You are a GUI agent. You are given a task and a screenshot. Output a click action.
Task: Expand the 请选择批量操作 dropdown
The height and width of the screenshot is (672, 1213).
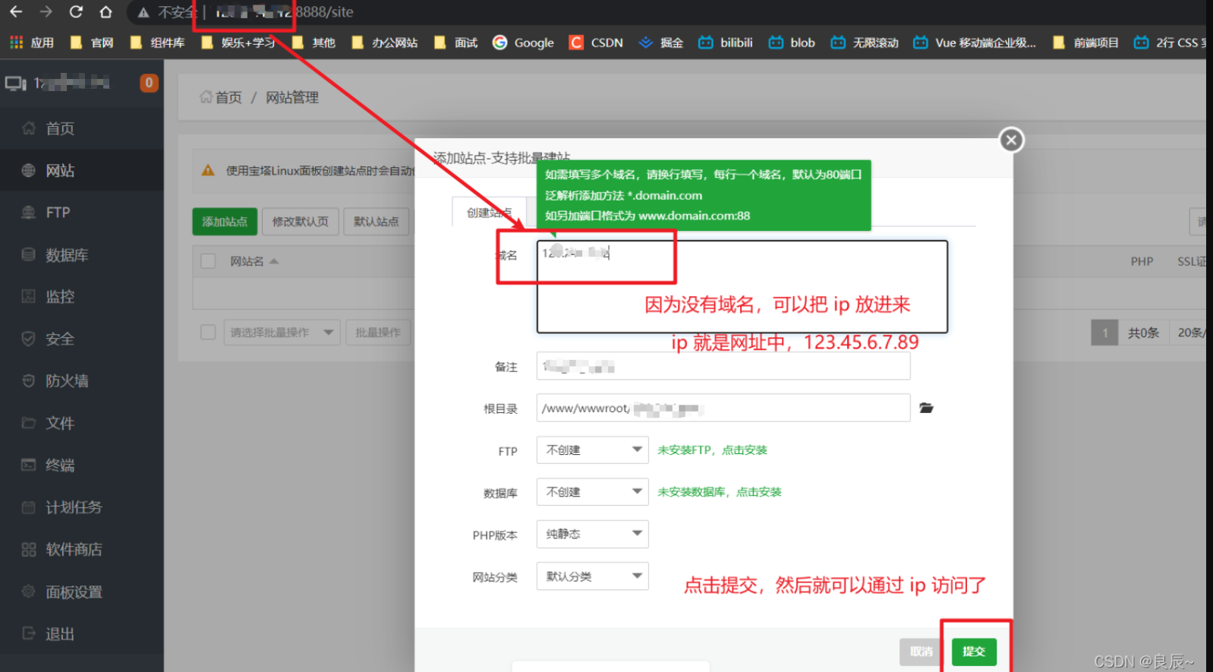[x=282, y=333]
